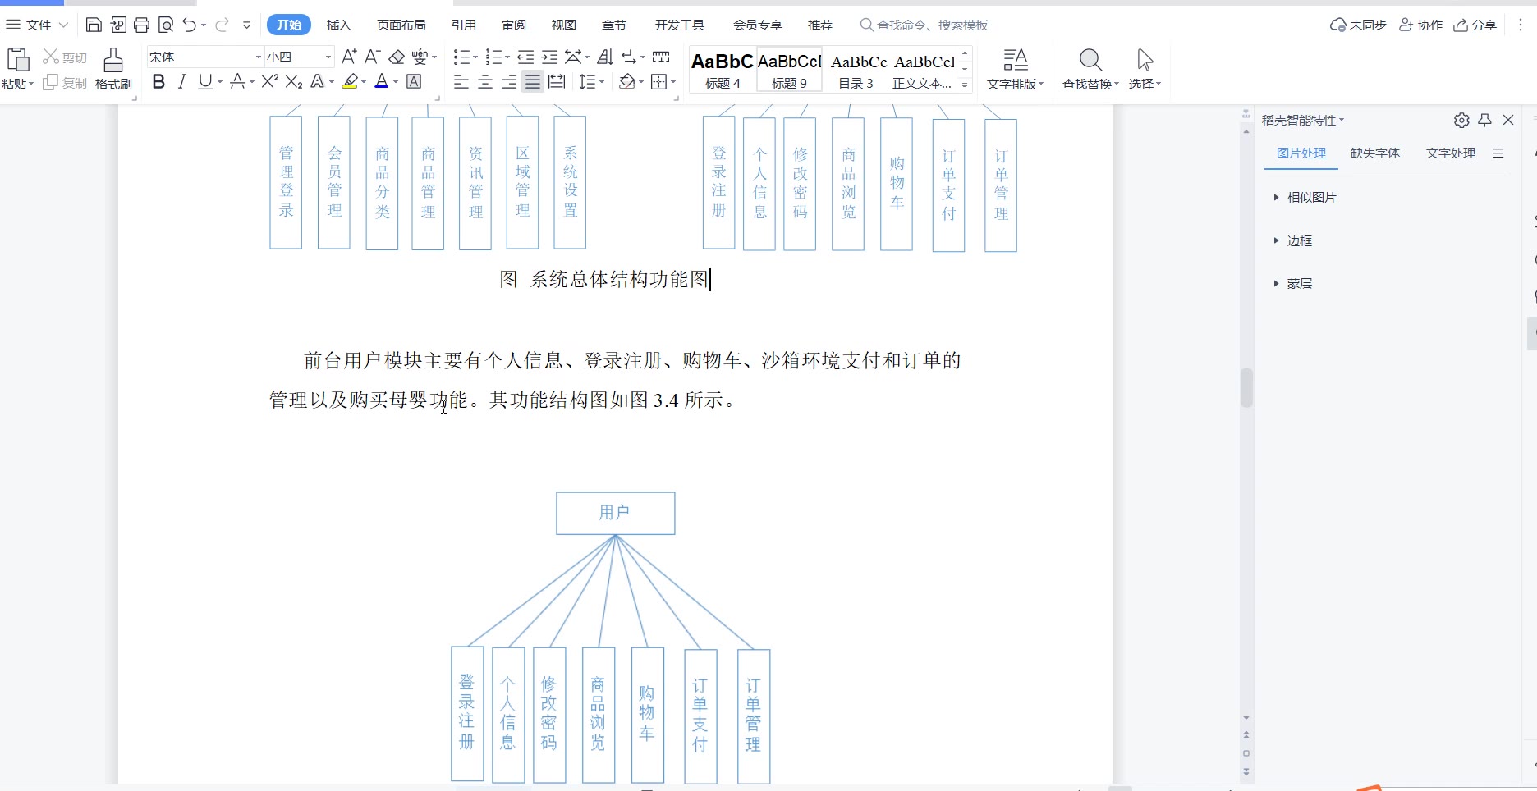Image resolution: width=1537 pixels, height=791 pixels.
Task: Apply 标题 4 style
Action: point(723,69)
